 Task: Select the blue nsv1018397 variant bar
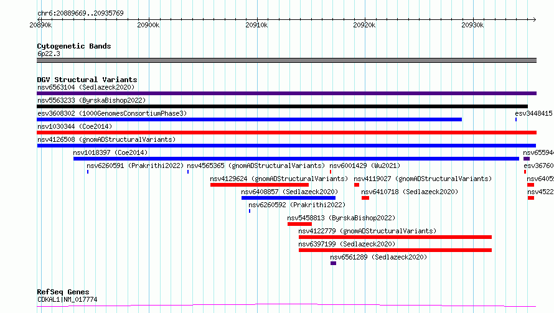(296, 159)
